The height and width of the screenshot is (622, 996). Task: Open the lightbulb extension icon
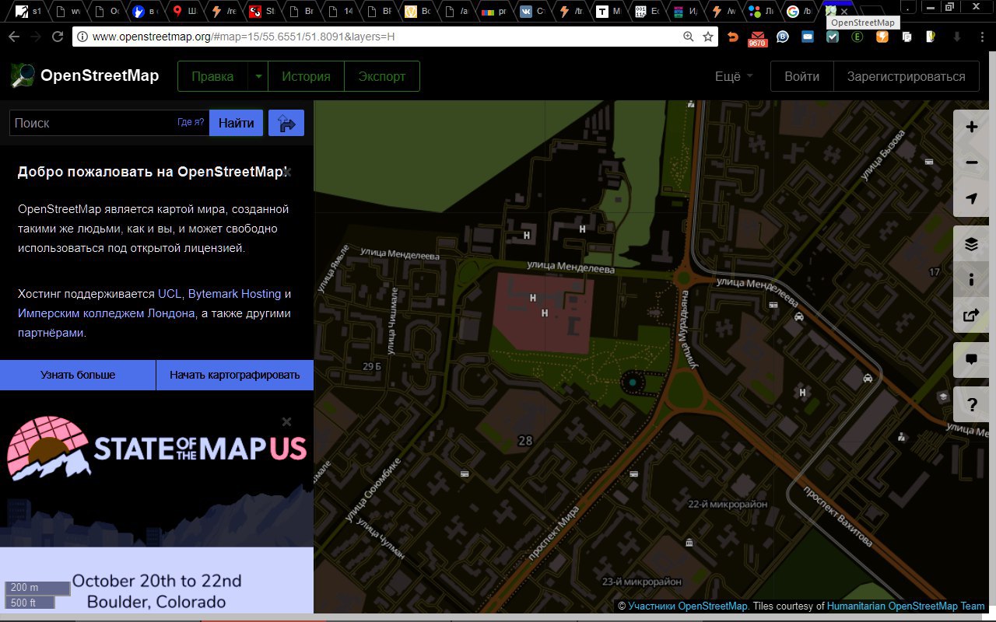pyautogui.click(x=931, y=37)
